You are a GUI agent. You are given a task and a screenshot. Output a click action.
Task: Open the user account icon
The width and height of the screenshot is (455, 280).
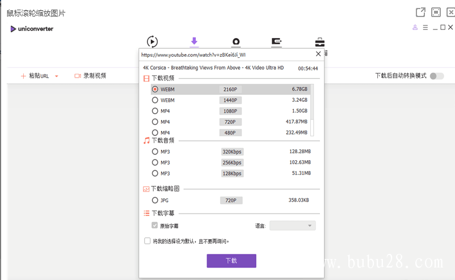[x=415, y=27]
